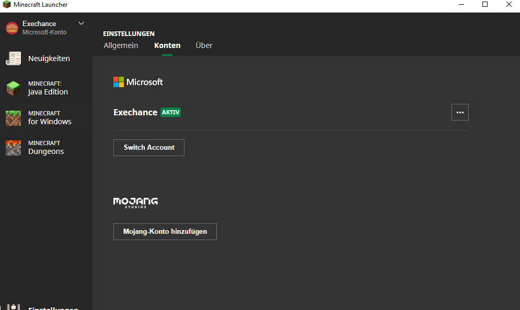520x310 pixels.
Task: Expand the account dropdown chevron
Action: (81, 23)
